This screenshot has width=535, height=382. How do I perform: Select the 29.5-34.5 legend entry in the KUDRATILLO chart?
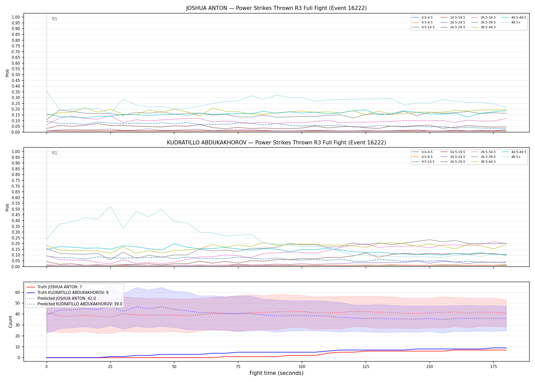pos(484,152)
